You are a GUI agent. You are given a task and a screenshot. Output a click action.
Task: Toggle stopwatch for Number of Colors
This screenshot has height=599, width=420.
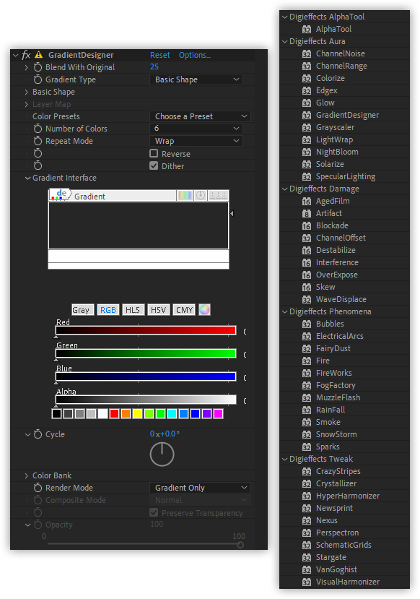38,129
